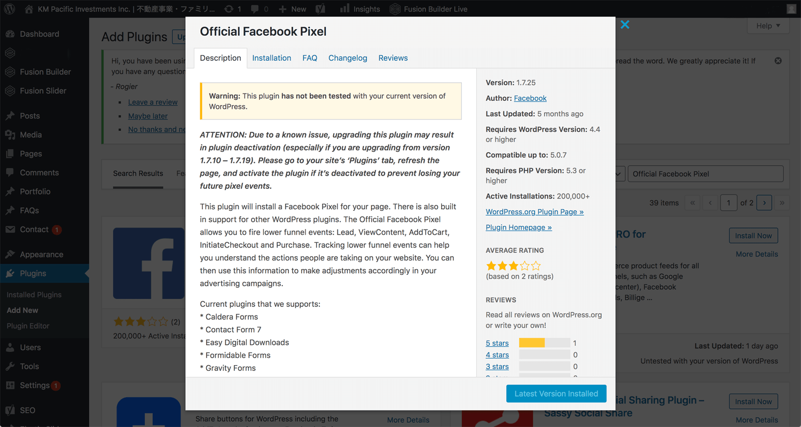
Task: Open the Changelog tab
Action: [x=348, y=58]
